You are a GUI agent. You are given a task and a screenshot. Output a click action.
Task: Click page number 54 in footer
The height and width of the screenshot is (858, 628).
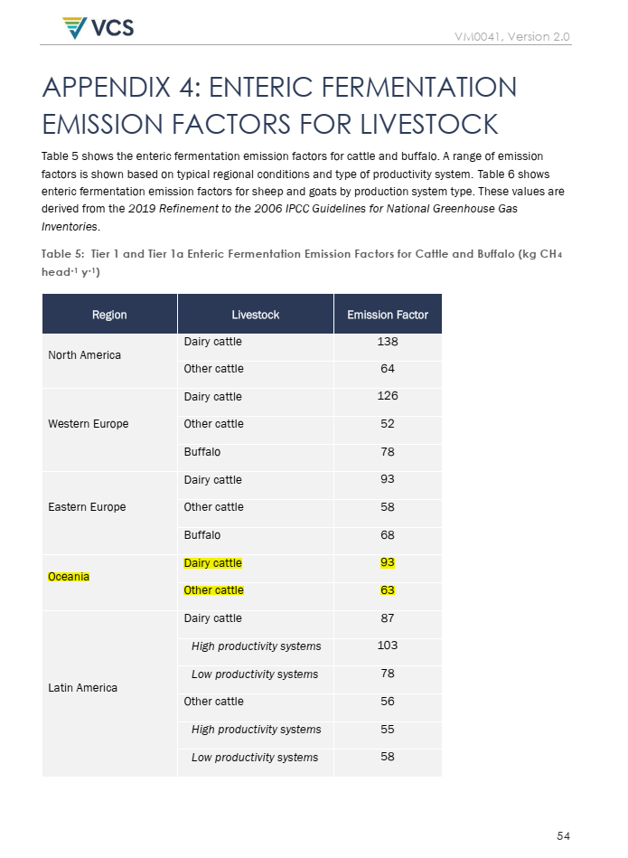click(563, 836)
